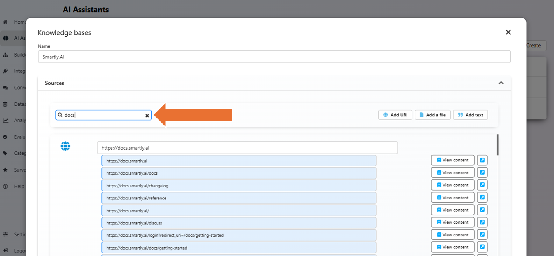Select the https://docs.smartly.ai/docs row
Image resolution: width=554 pixels, height=256 pixels.
pos(239,173)
